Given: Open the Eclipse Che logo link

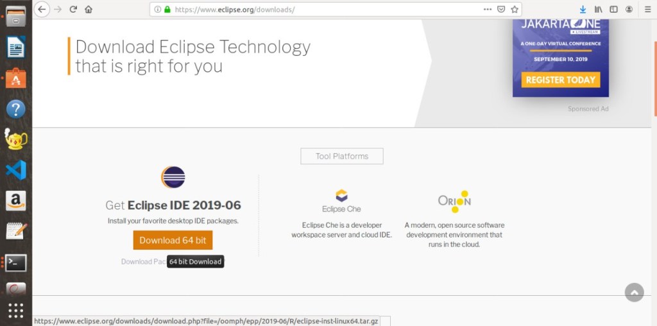Looking at the screenshot, I should pos(341,201).
